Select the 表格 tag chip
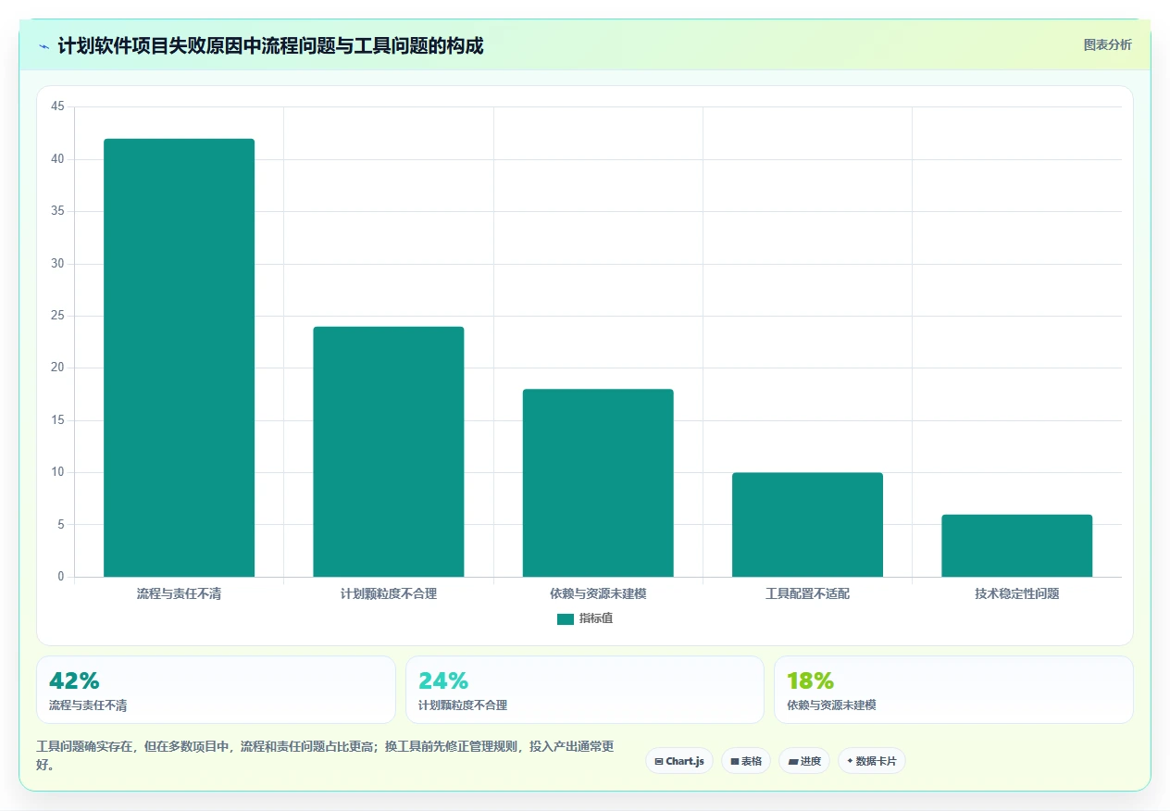Screen dimensions: 1170x811 pyautogui.click(x=746, y=761)
